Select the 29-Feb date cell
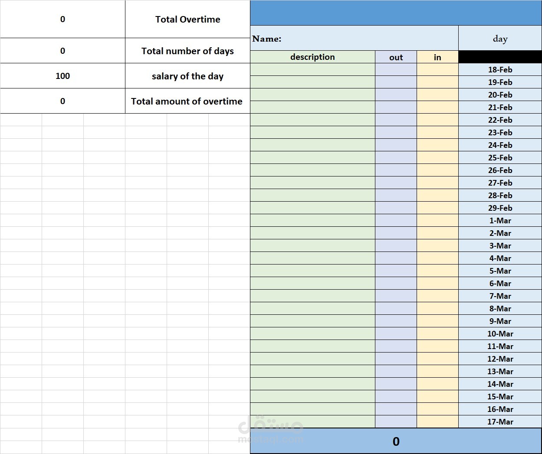This screenshot has height=454, width=542. click(x=500, y=208)
